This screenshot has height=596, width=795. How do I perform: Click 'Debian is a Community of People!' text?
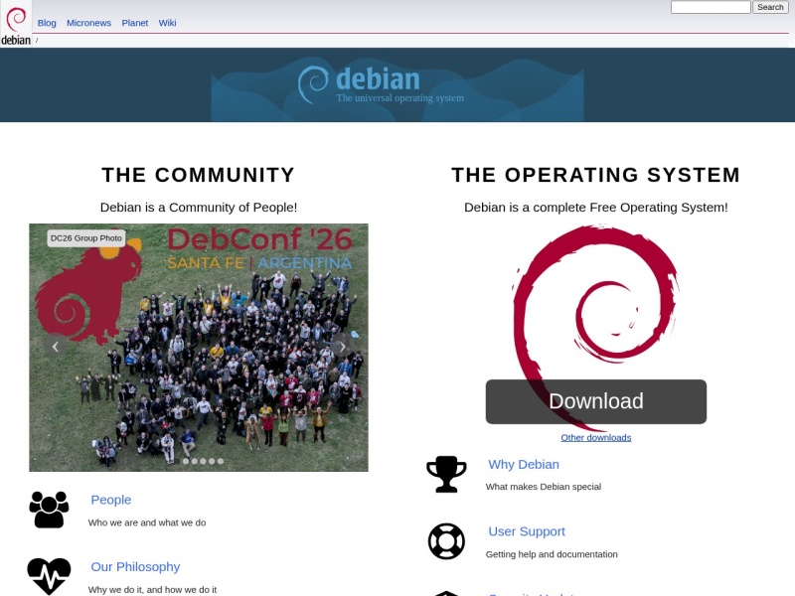pos(199,208)
